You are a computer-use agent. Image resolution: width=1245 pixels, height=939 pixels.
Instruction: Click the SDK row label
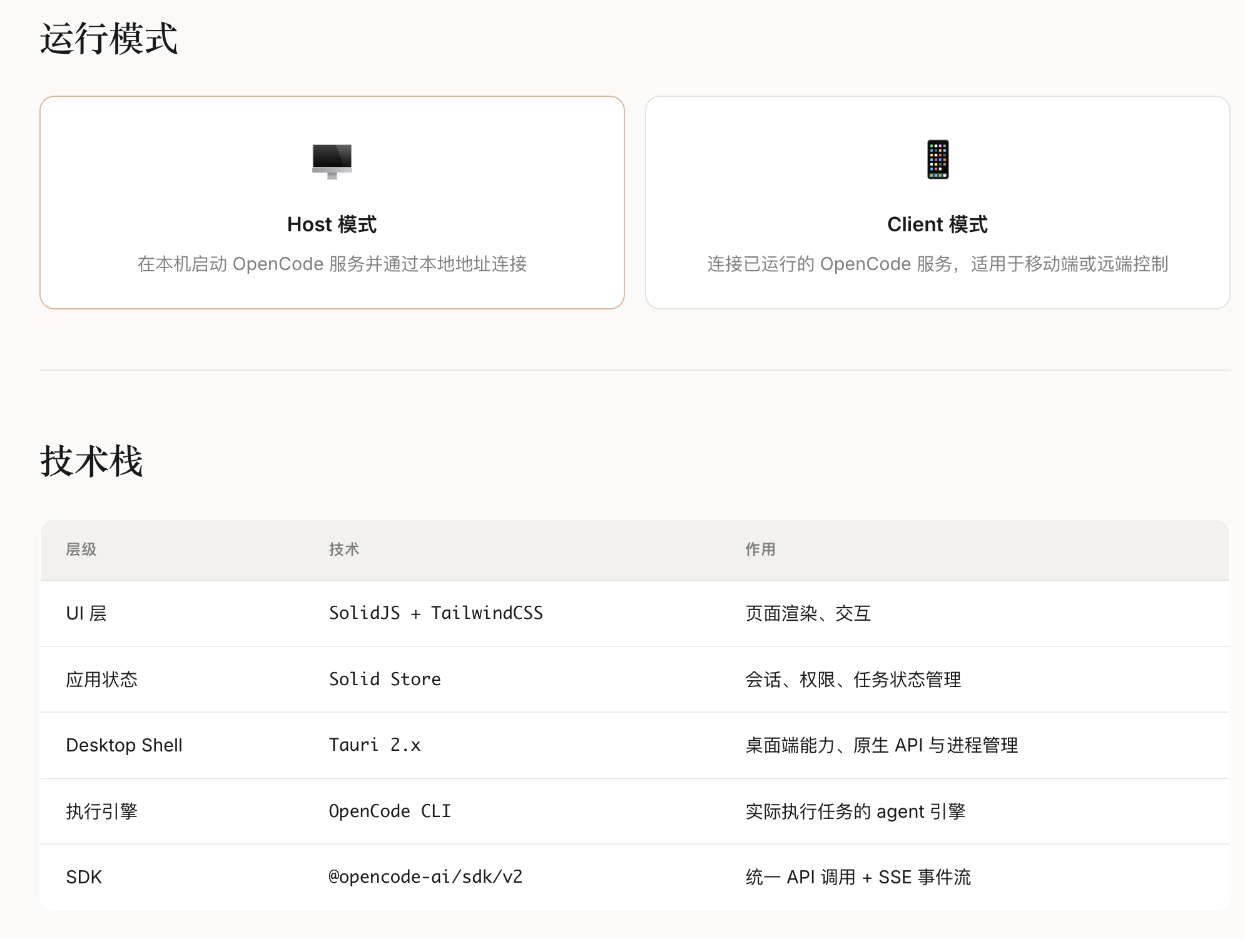84,877
